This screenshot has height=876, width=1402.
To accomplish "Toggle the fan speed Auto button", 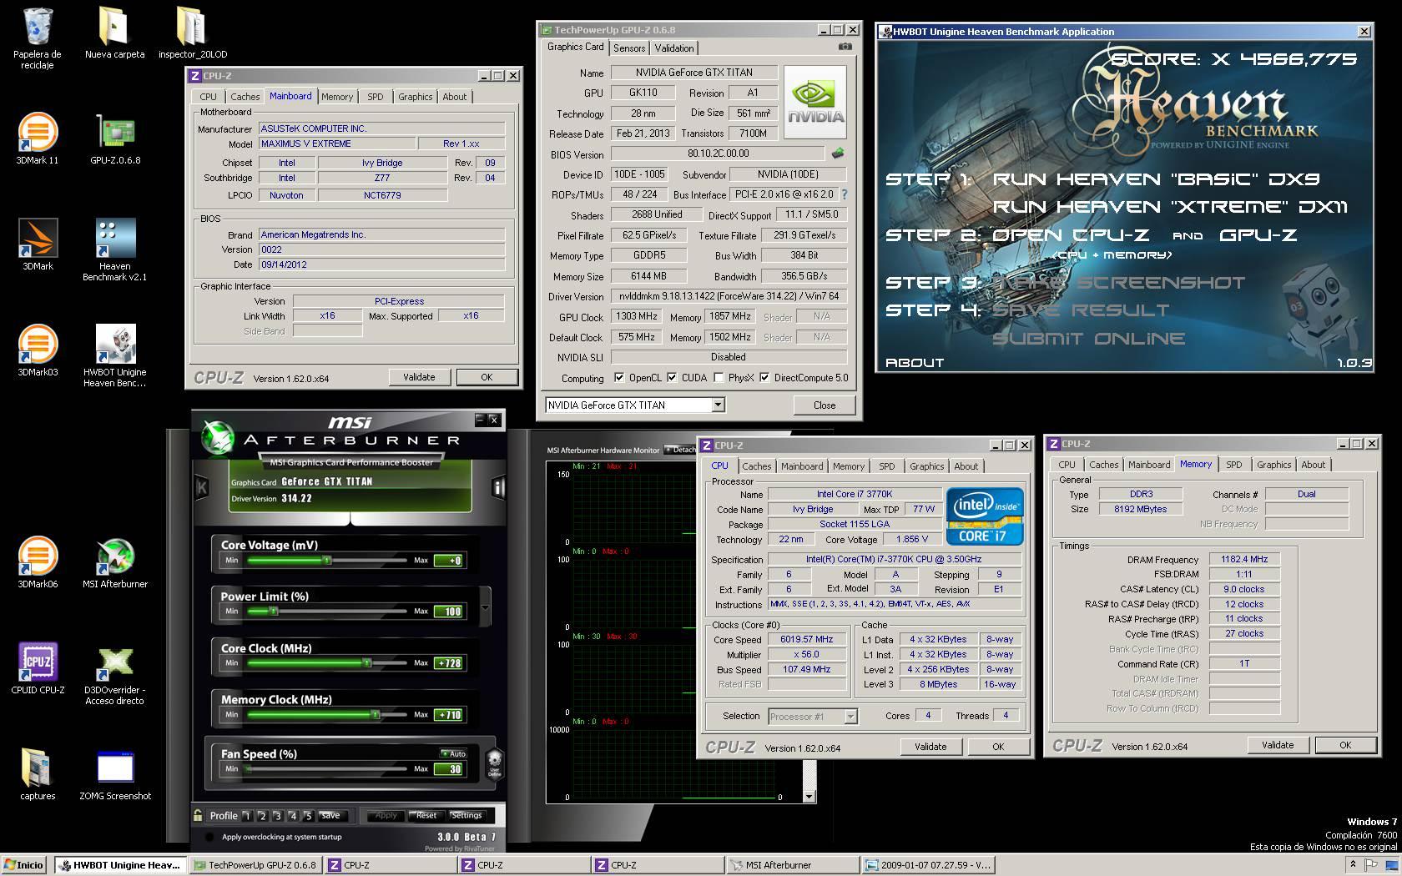I will pyautogui.click(x=454, y=753).
